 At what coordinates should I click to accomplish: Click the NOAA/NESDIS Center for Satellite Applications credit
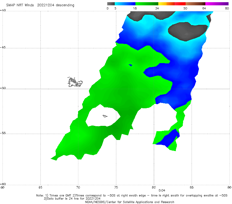[x=129, y=202]
